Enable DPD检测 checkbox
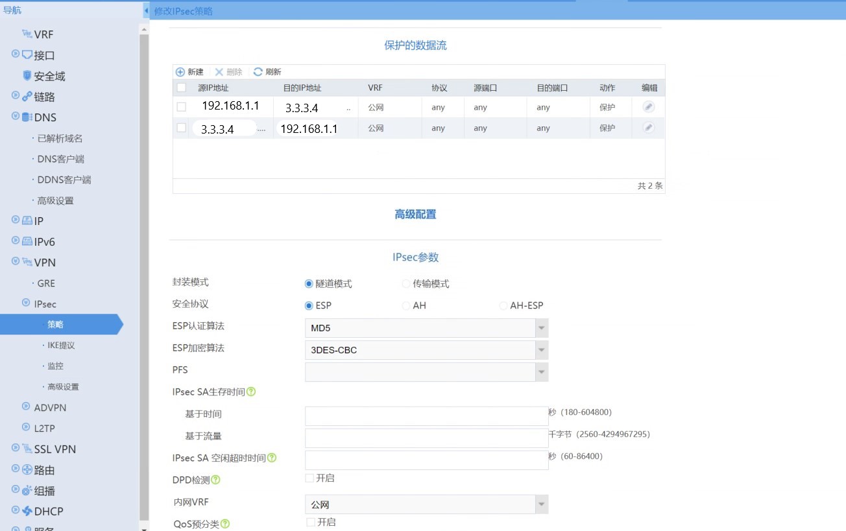 (309, 478)
